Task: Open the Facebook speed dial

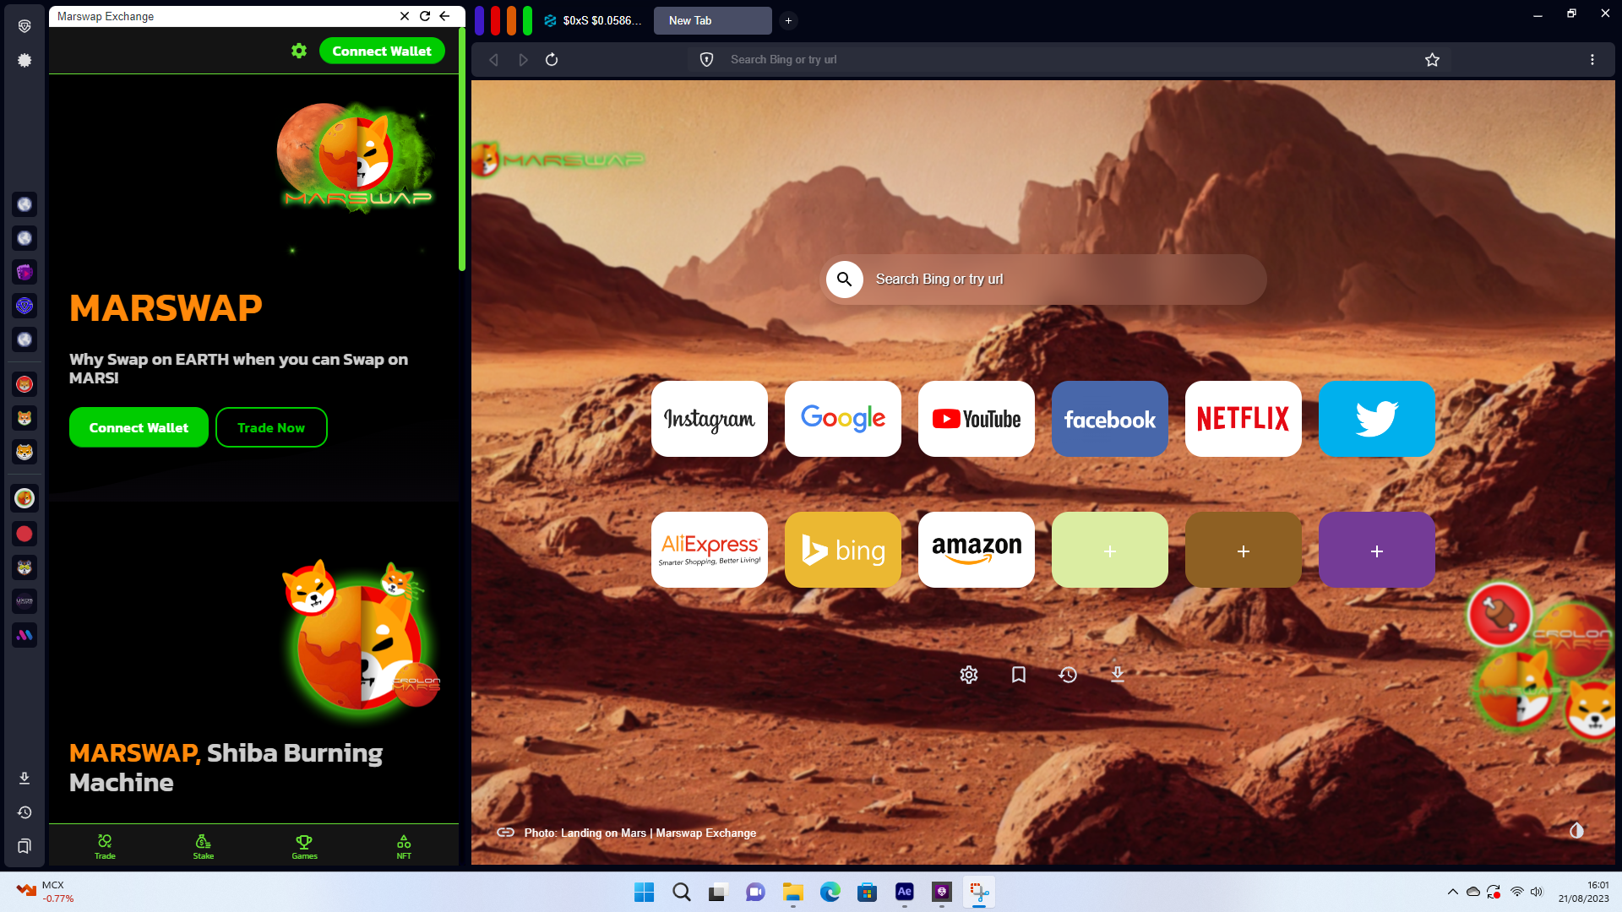Action: tap(1110, 419)
